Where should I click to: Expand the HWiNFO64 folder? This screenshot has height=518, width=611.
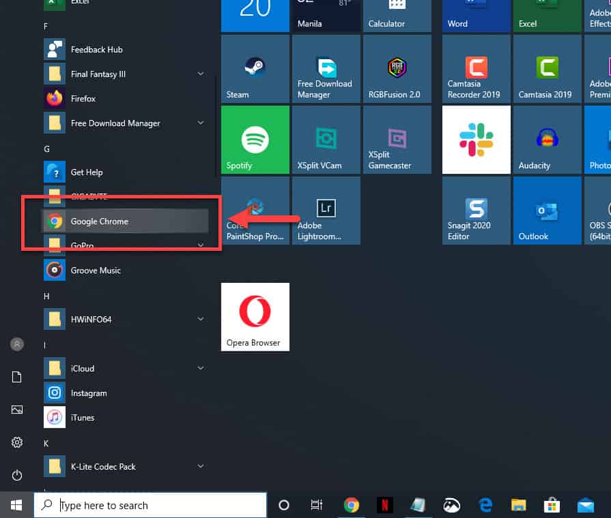coord(200,319)
